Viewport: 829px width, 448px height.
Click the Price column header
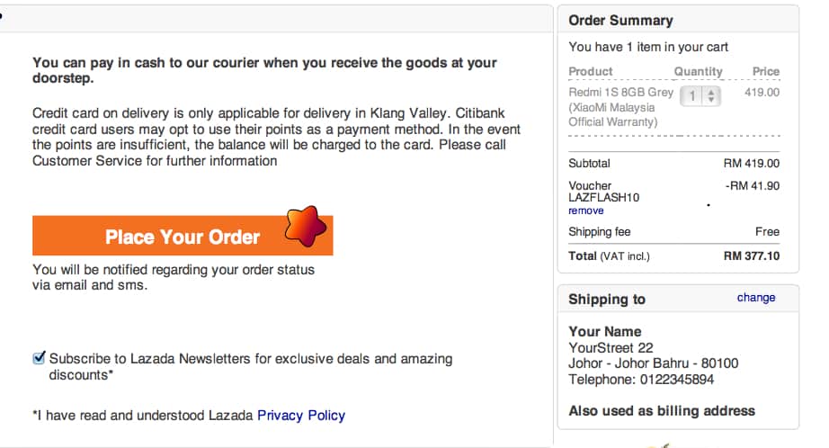[x=765, y=71]
